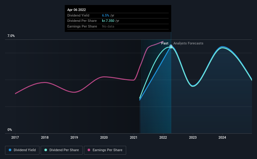Select the 2024 label on the x-axis

tap(222, 137)
